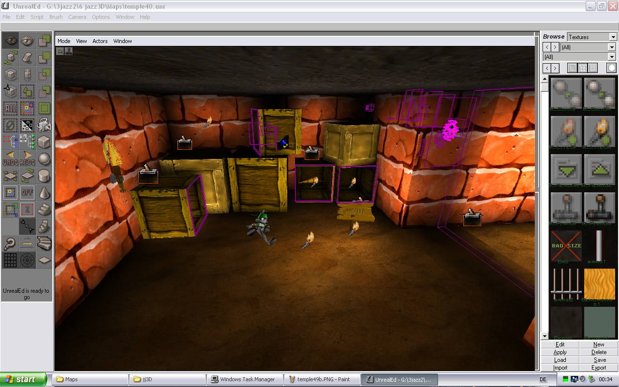Choose the flat sheet builder icon
This screenshot has width=619, height=387.
[x=44, y=260]
